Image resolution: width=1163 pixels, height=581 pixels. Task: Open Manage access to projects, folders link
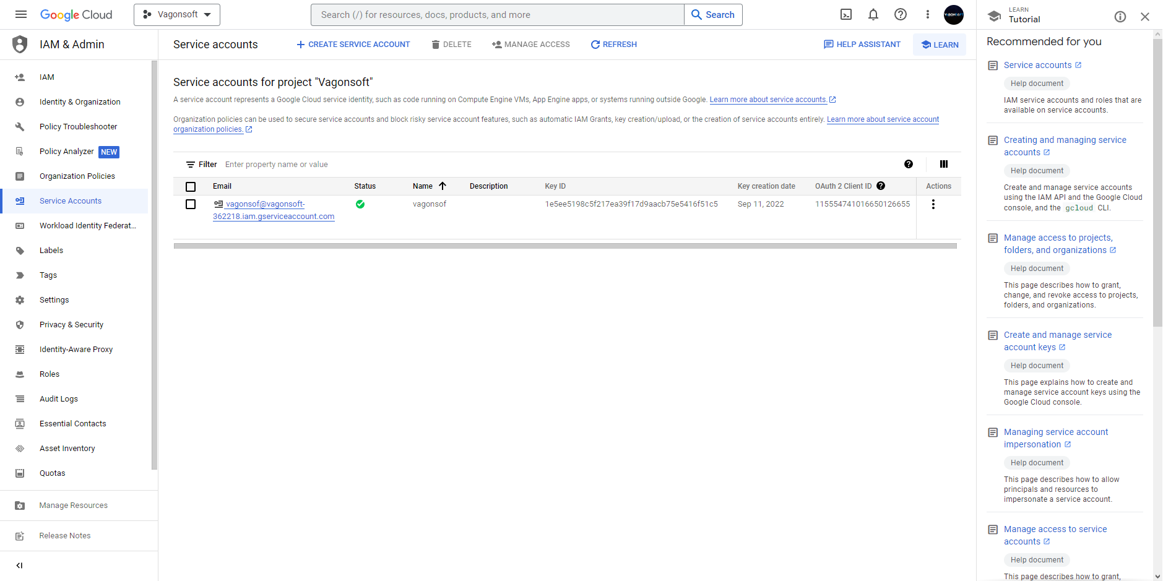[1060, 244]
